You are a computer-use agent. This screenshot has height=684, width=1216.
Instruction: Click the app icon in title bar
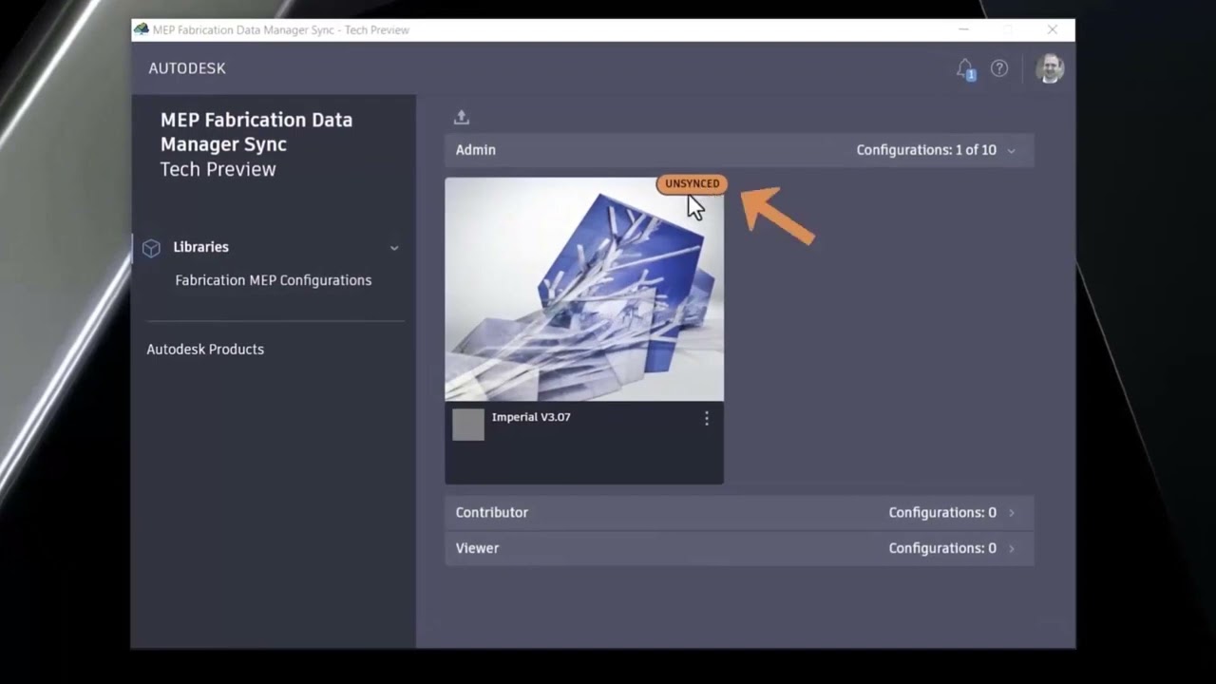[142, 29]
